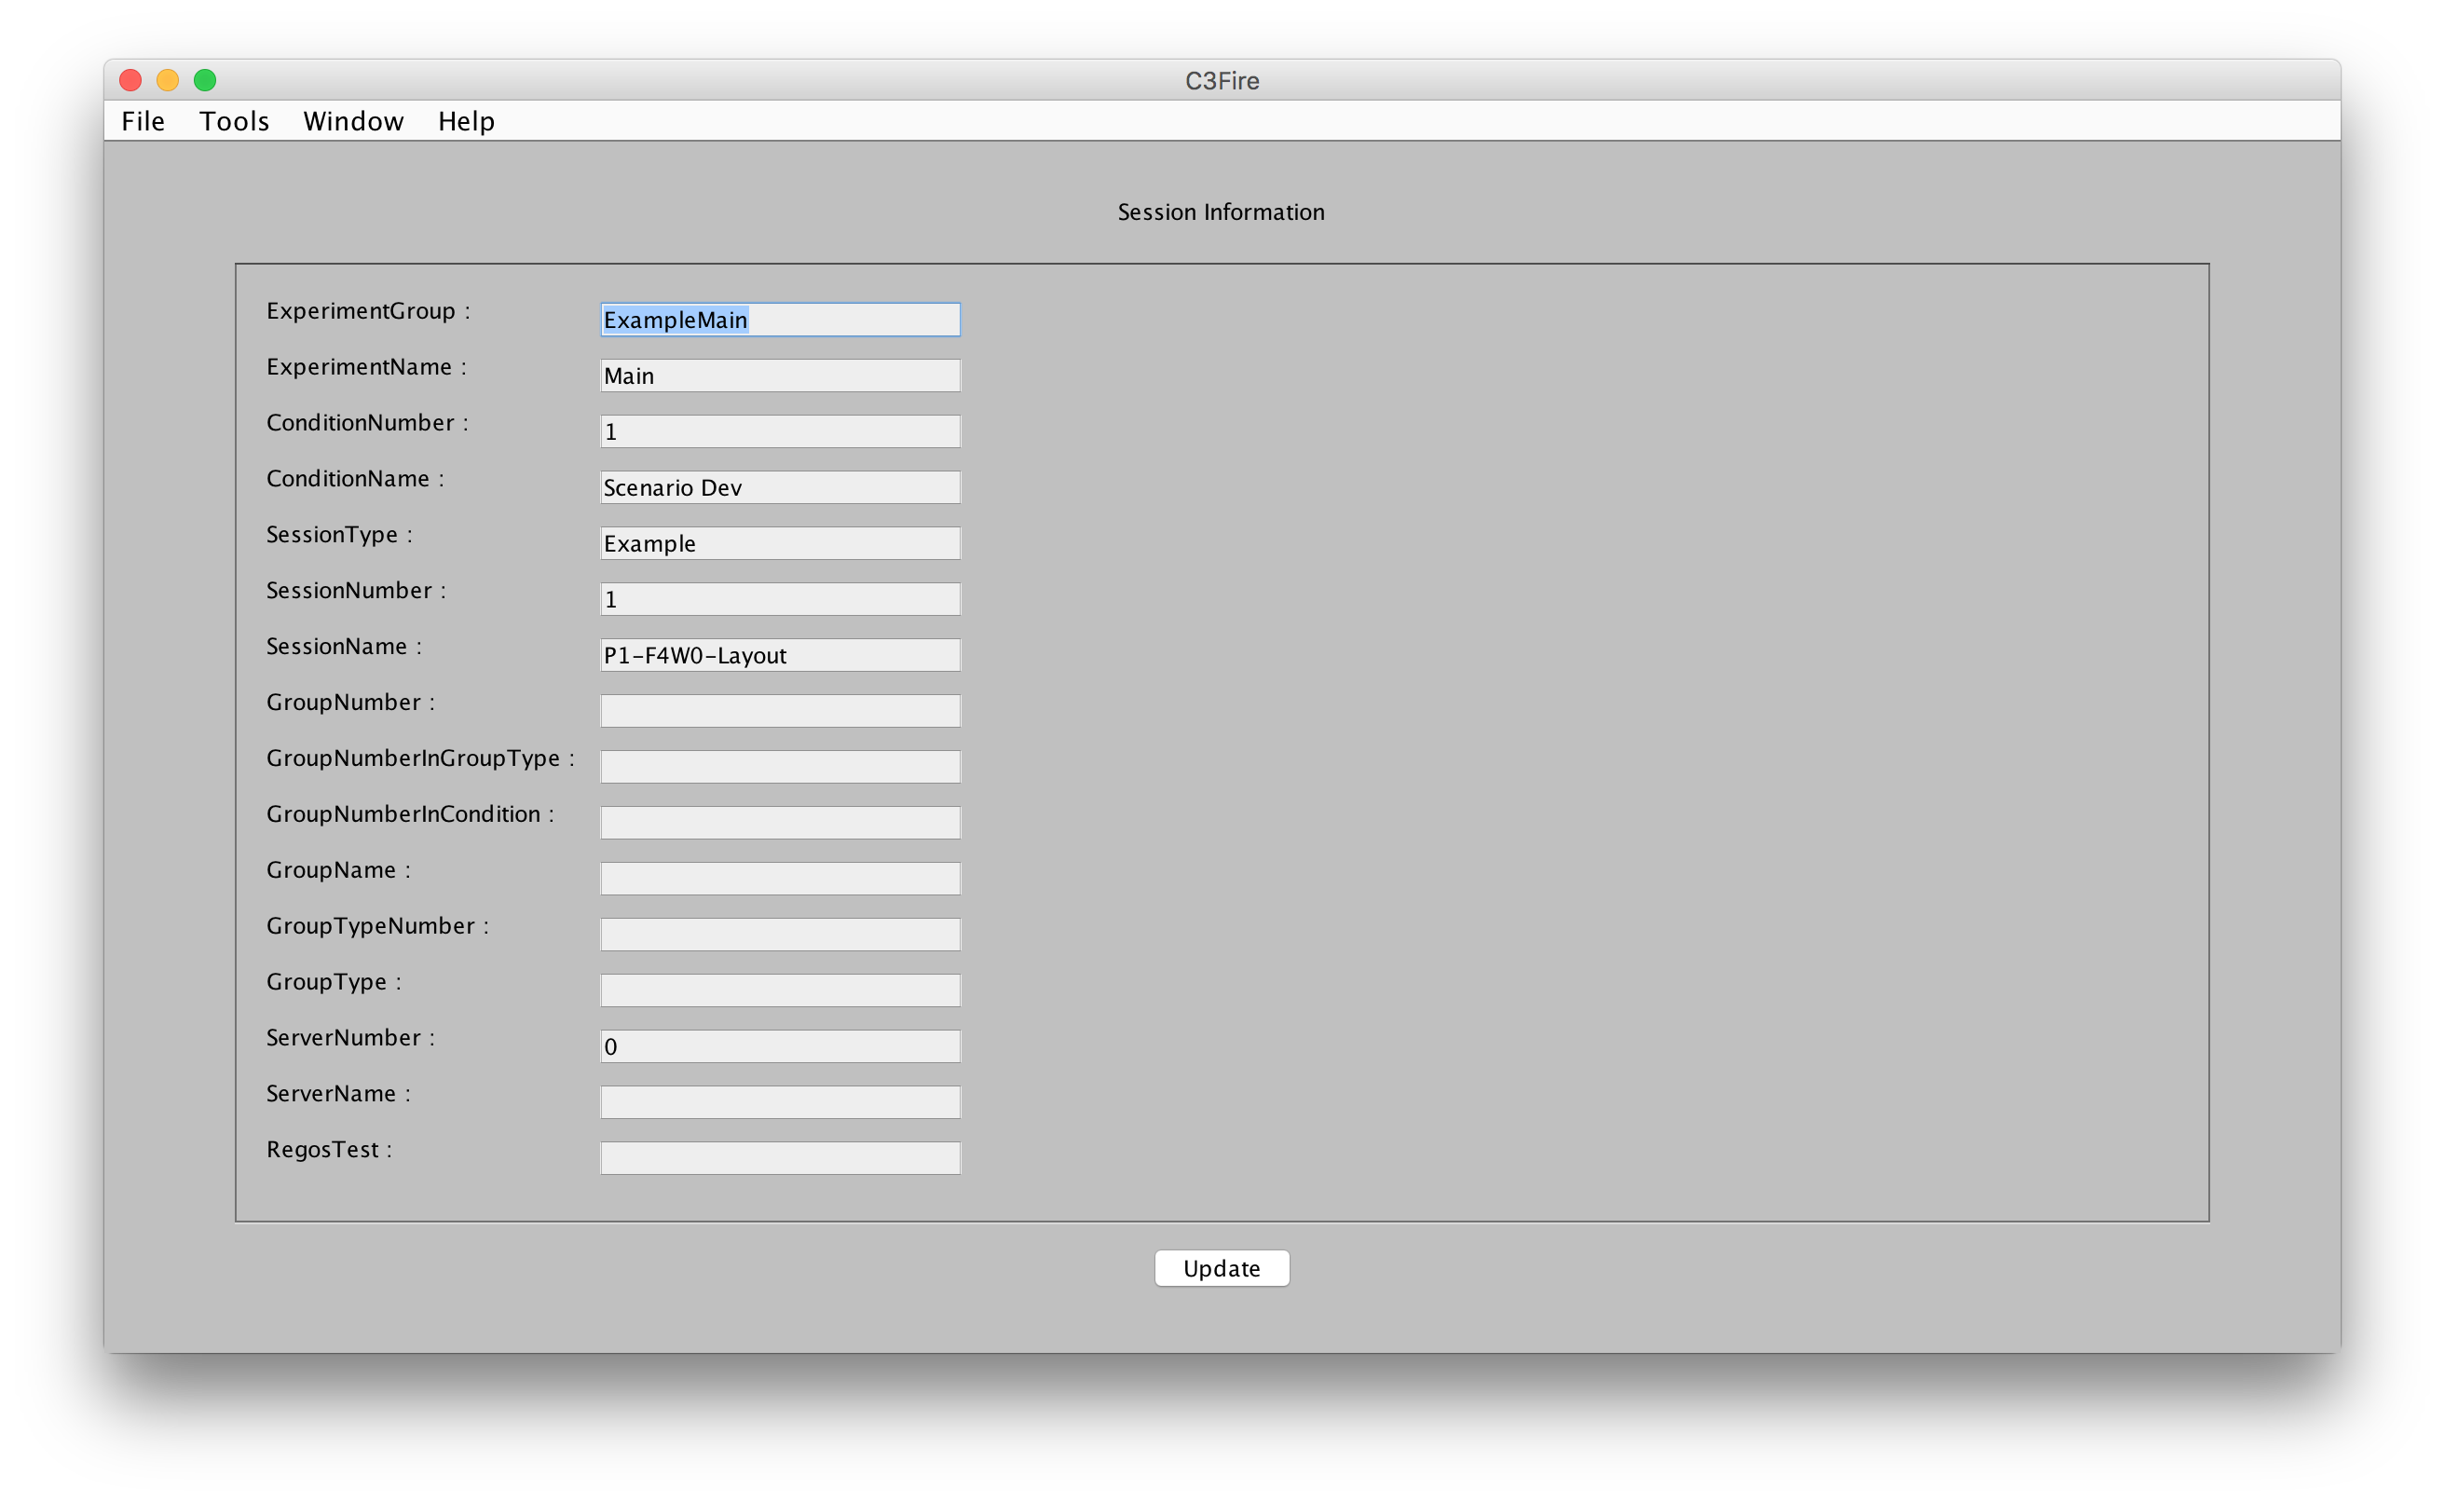Click the Session Information heading text
The image size is (2445, 1502).
pos(1221,212)
